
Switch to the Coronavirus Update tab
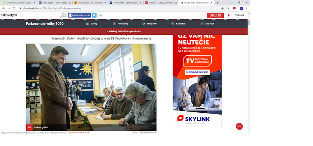(19, 3)
